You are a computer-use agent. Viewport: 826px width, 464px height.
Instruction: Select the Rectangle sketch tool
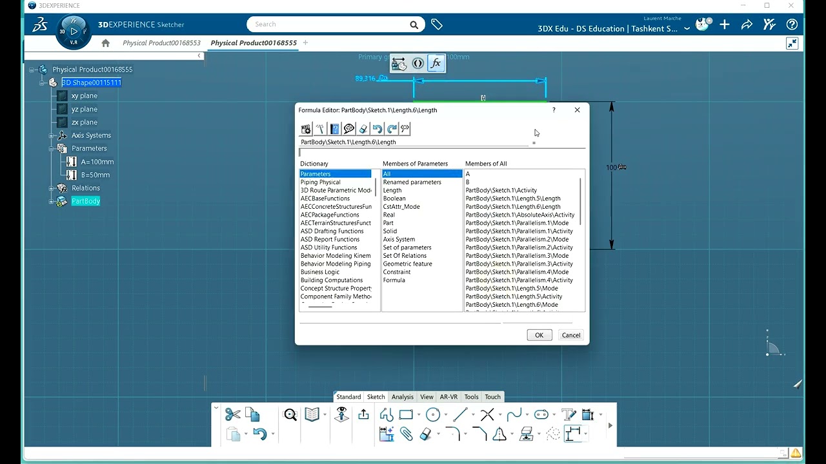tap(406, 415)
